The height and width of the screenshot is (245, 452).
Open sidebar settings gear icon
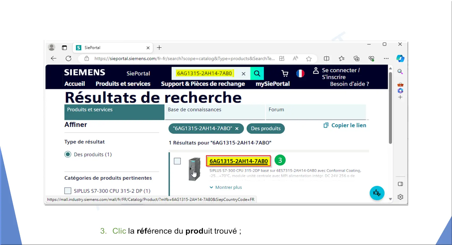click(400, 197)
